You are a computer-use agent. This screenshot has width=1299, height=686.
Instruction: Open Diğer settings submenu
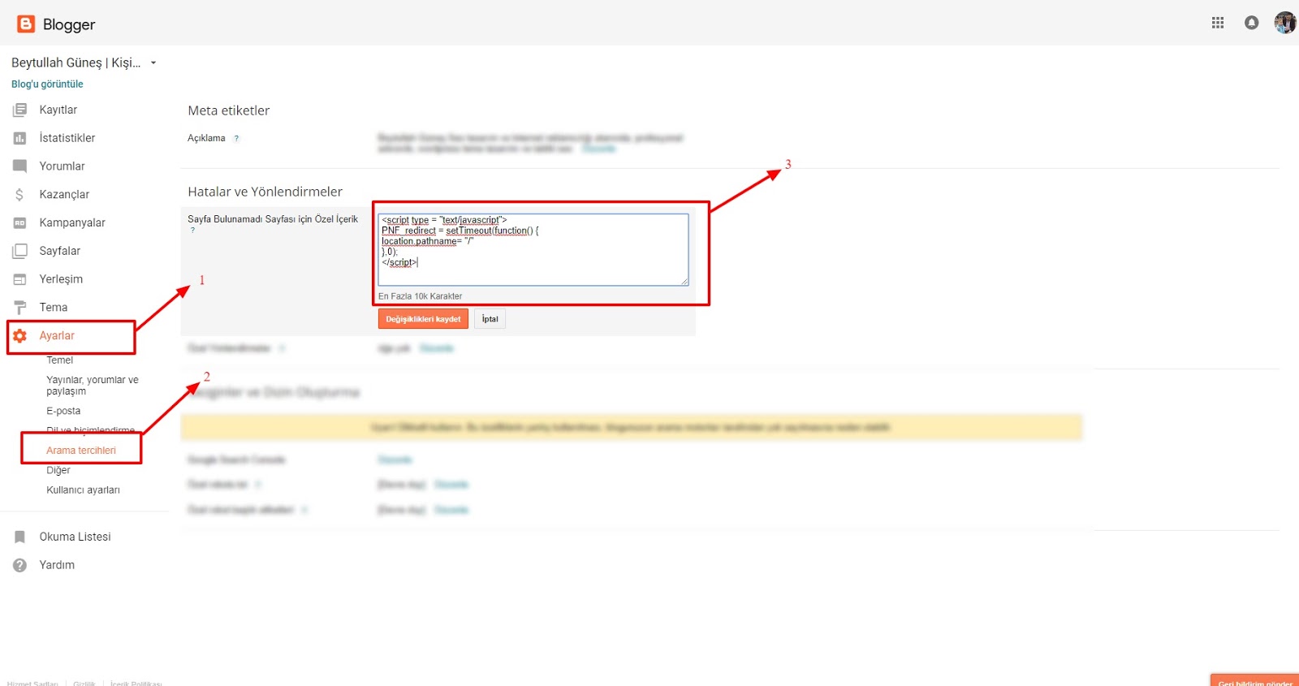tap(58, 470)
